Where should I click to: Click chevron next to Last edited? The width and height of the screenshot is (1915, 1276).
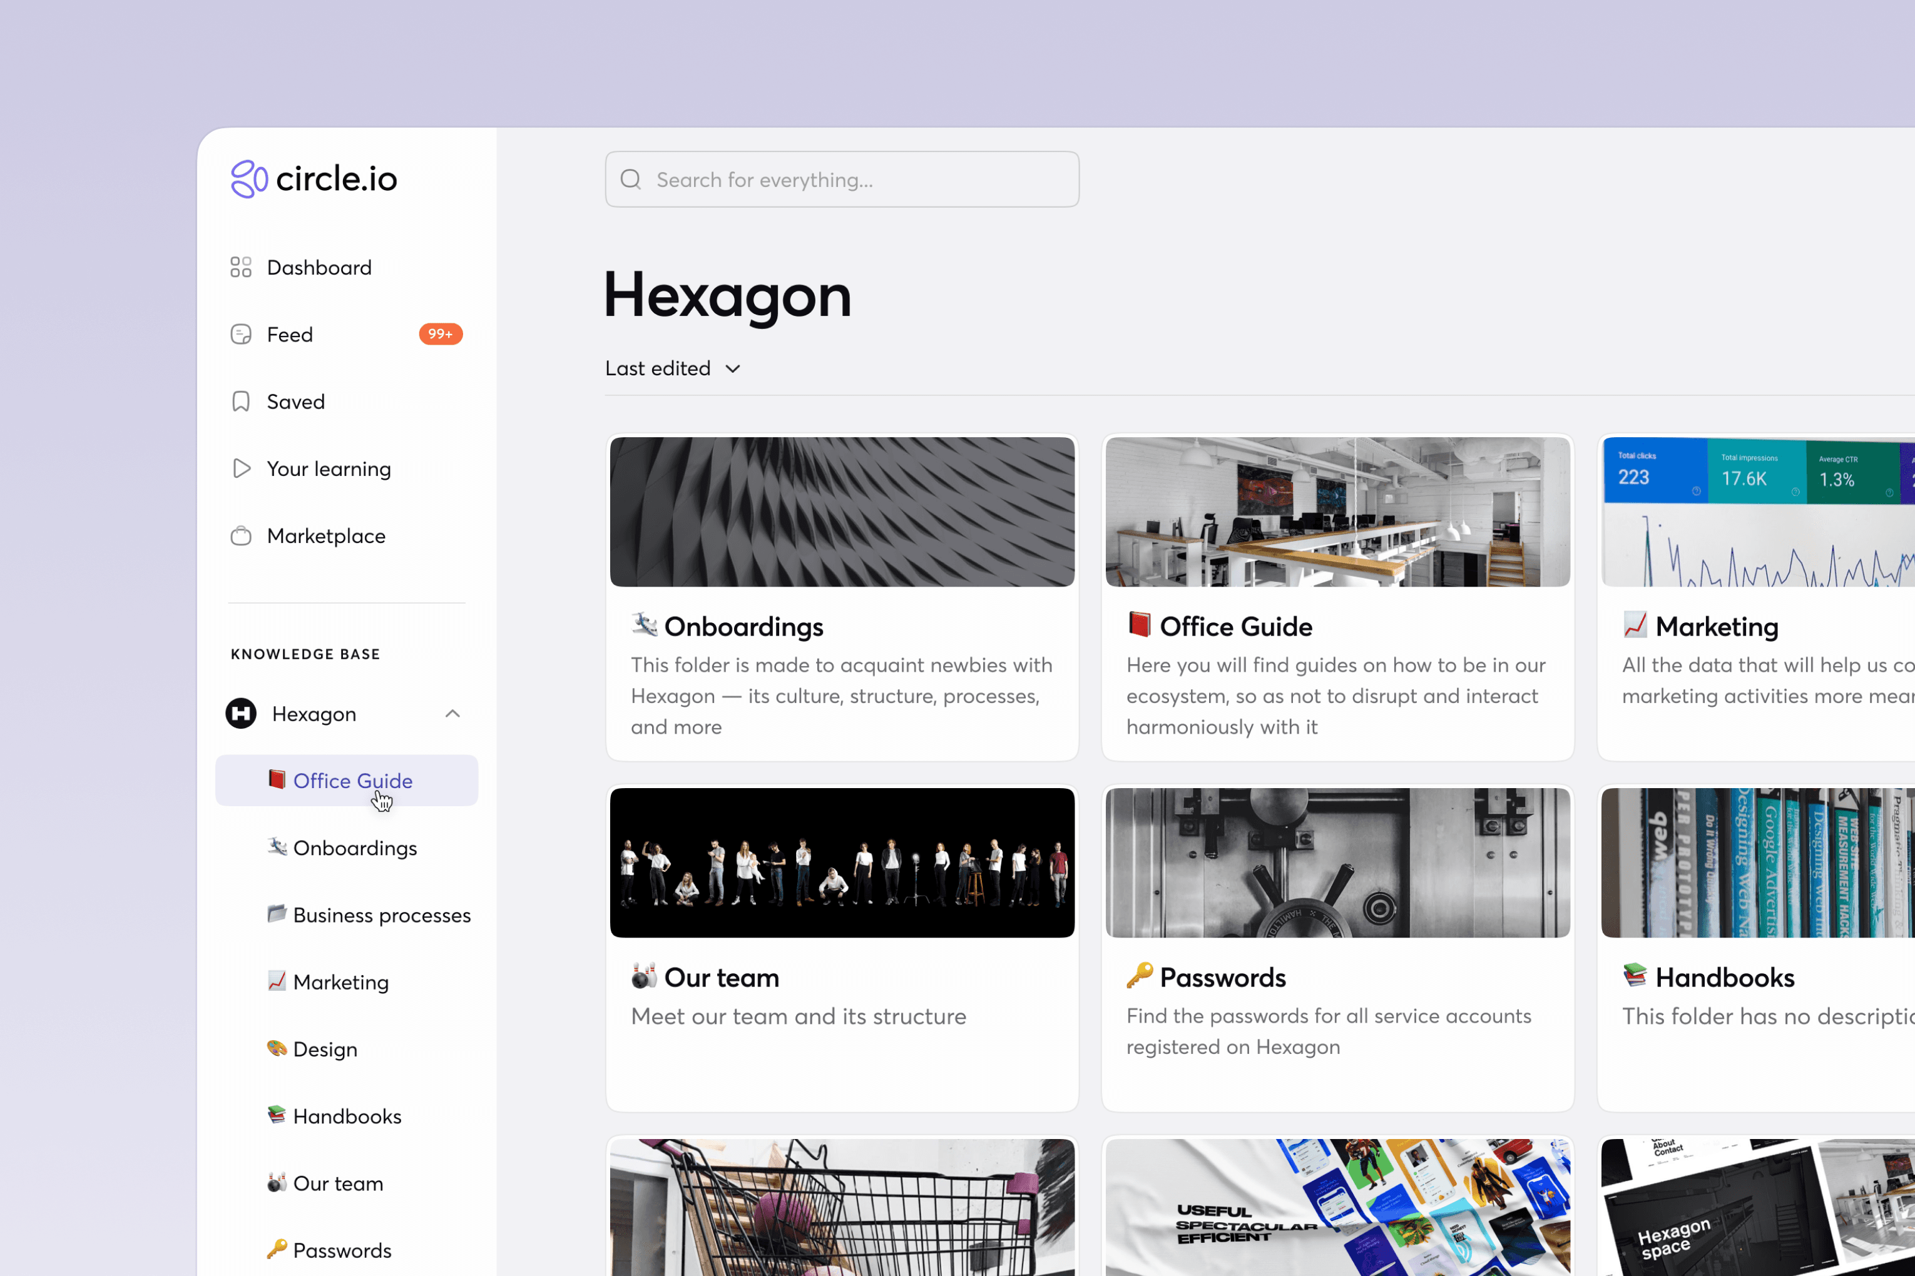pos(733,368)
